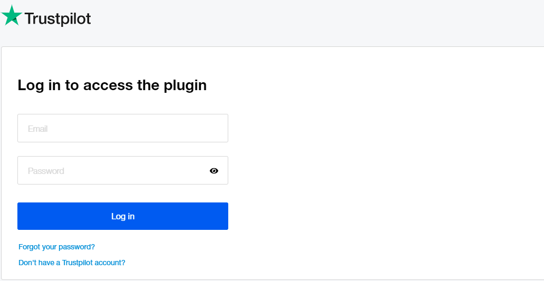The width and height of the screenshot is (544, 281).
Task: Show password with the eye icon
Action: [213, 171]
